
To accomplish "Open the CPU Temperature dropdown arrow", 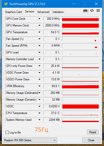I will click(40, 113).
